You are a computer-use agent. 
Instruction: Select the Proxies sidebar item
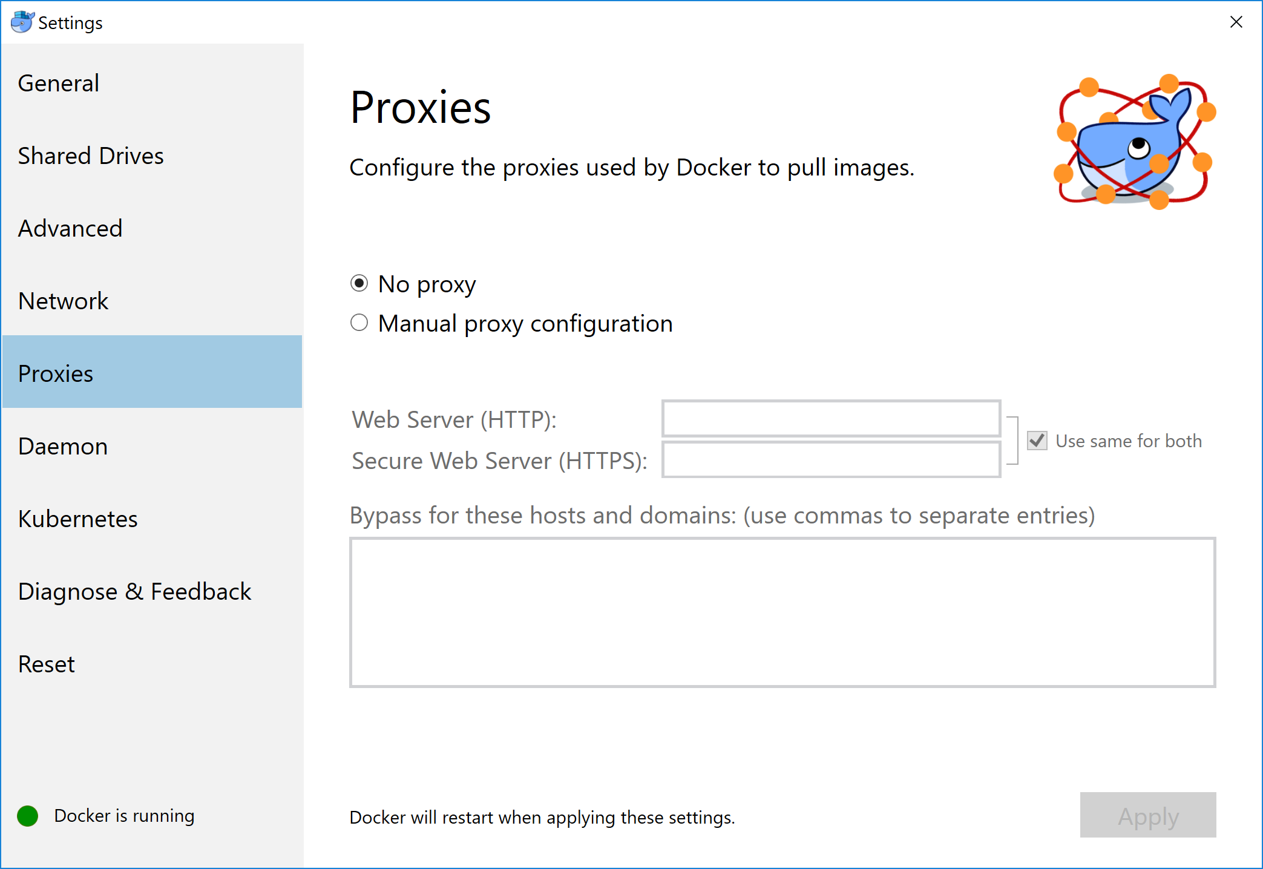pyautogui.click(x=56, y=373)
